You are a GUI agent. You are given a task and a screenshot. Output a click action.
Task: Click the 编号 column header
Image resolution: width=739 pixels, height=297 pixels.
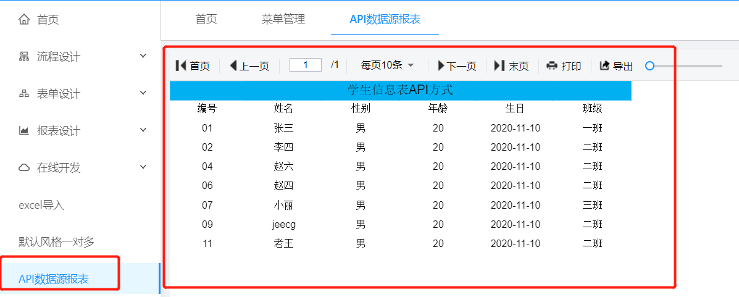207,109
